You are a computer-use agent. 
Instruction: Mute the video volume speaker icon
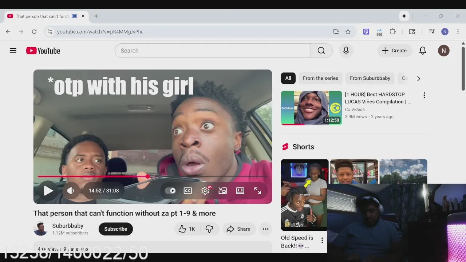(71, 190)
